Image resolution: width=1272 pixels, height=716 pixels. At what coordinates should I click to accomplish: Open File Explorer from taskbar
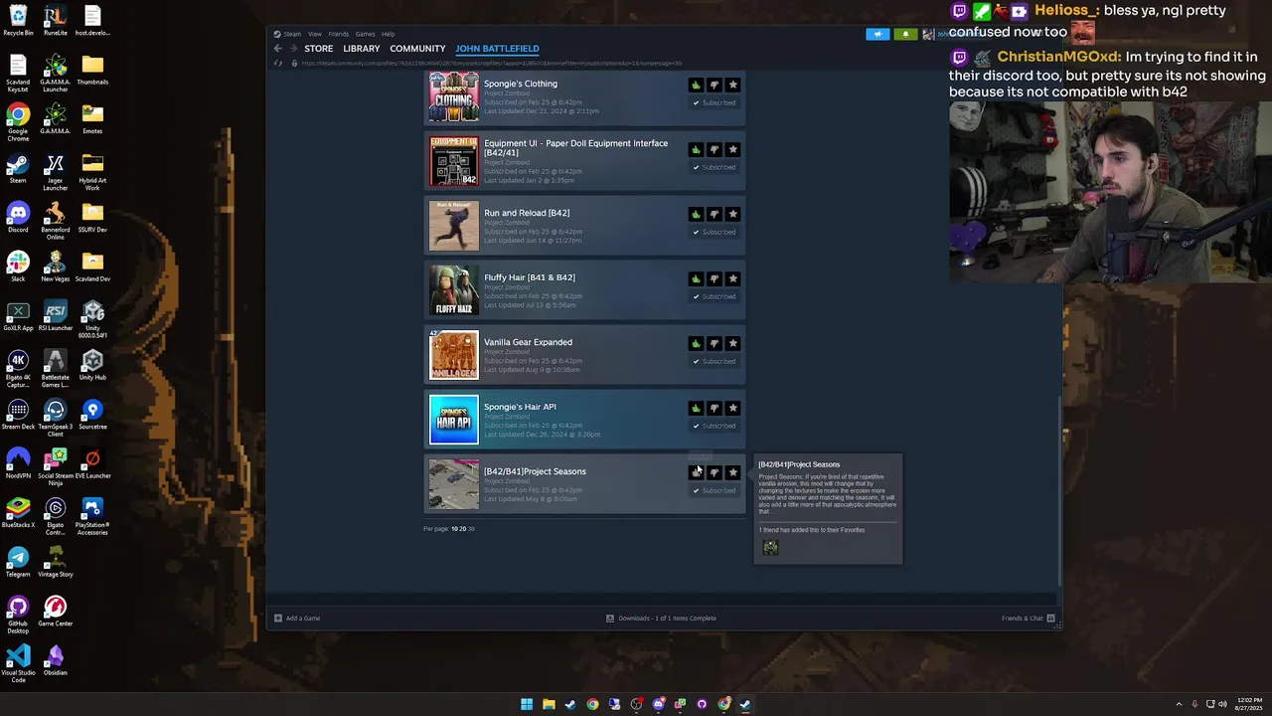(x=549, y=704)
